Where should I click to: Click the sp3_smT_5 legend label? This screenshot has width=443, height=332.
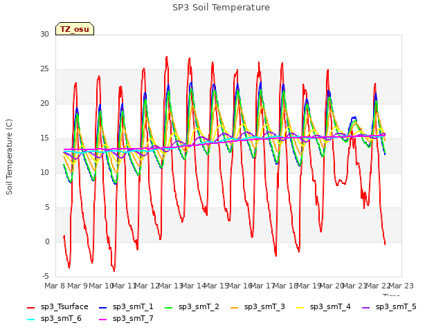coord(396,307)
